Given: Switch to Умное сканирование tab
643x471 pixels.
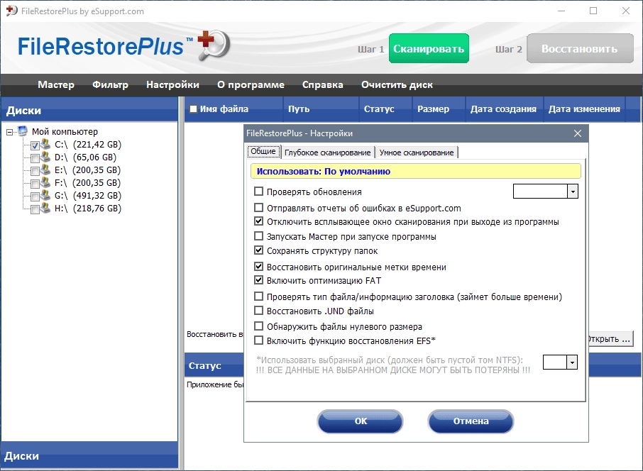Looking at the screenshot, I should tap(417, 153).
